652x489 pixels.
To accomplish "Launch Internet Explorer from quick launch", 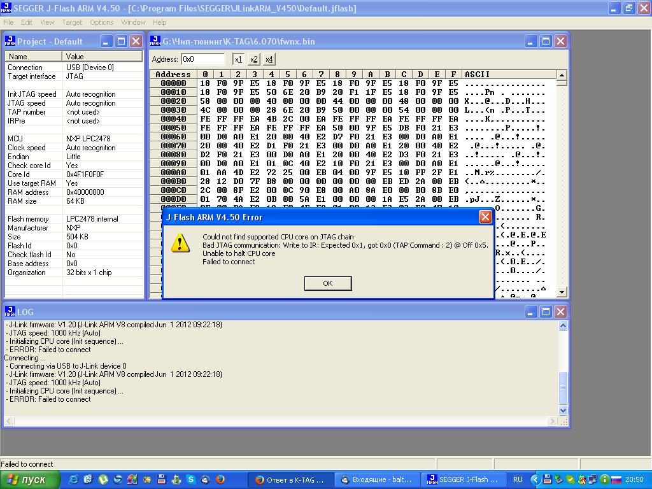I will tap(73, 480).
